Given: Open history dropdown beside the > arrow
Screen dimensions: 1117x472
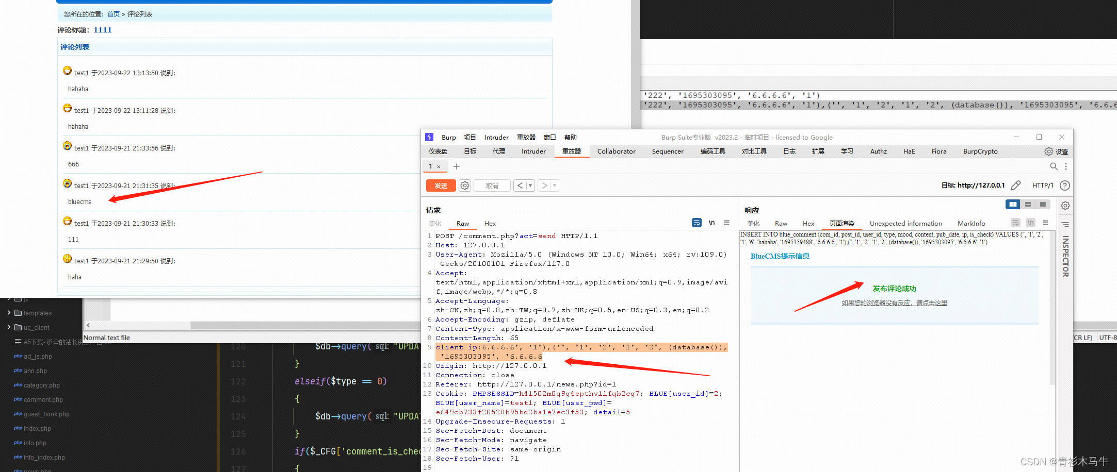Looking at the screenshot, I should point(555,186).
